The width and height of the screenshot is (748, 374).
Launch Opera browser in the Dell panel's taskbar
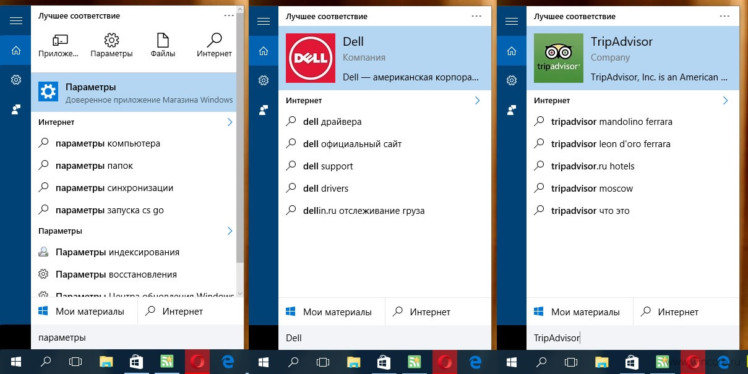pyautogui.click(x=444, y=362)
